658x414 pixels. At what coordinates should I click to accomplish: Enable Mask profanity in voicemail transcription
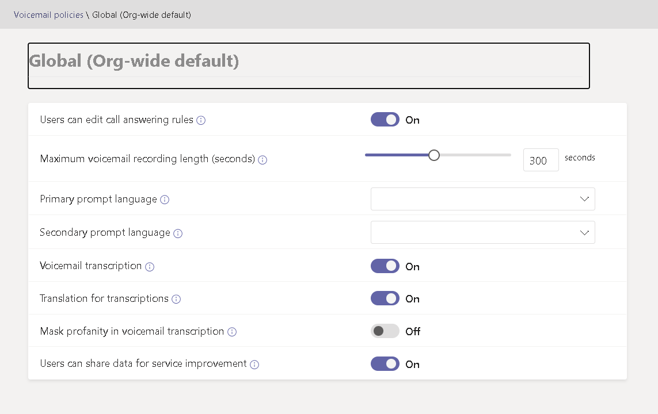[x=385, y=331]
